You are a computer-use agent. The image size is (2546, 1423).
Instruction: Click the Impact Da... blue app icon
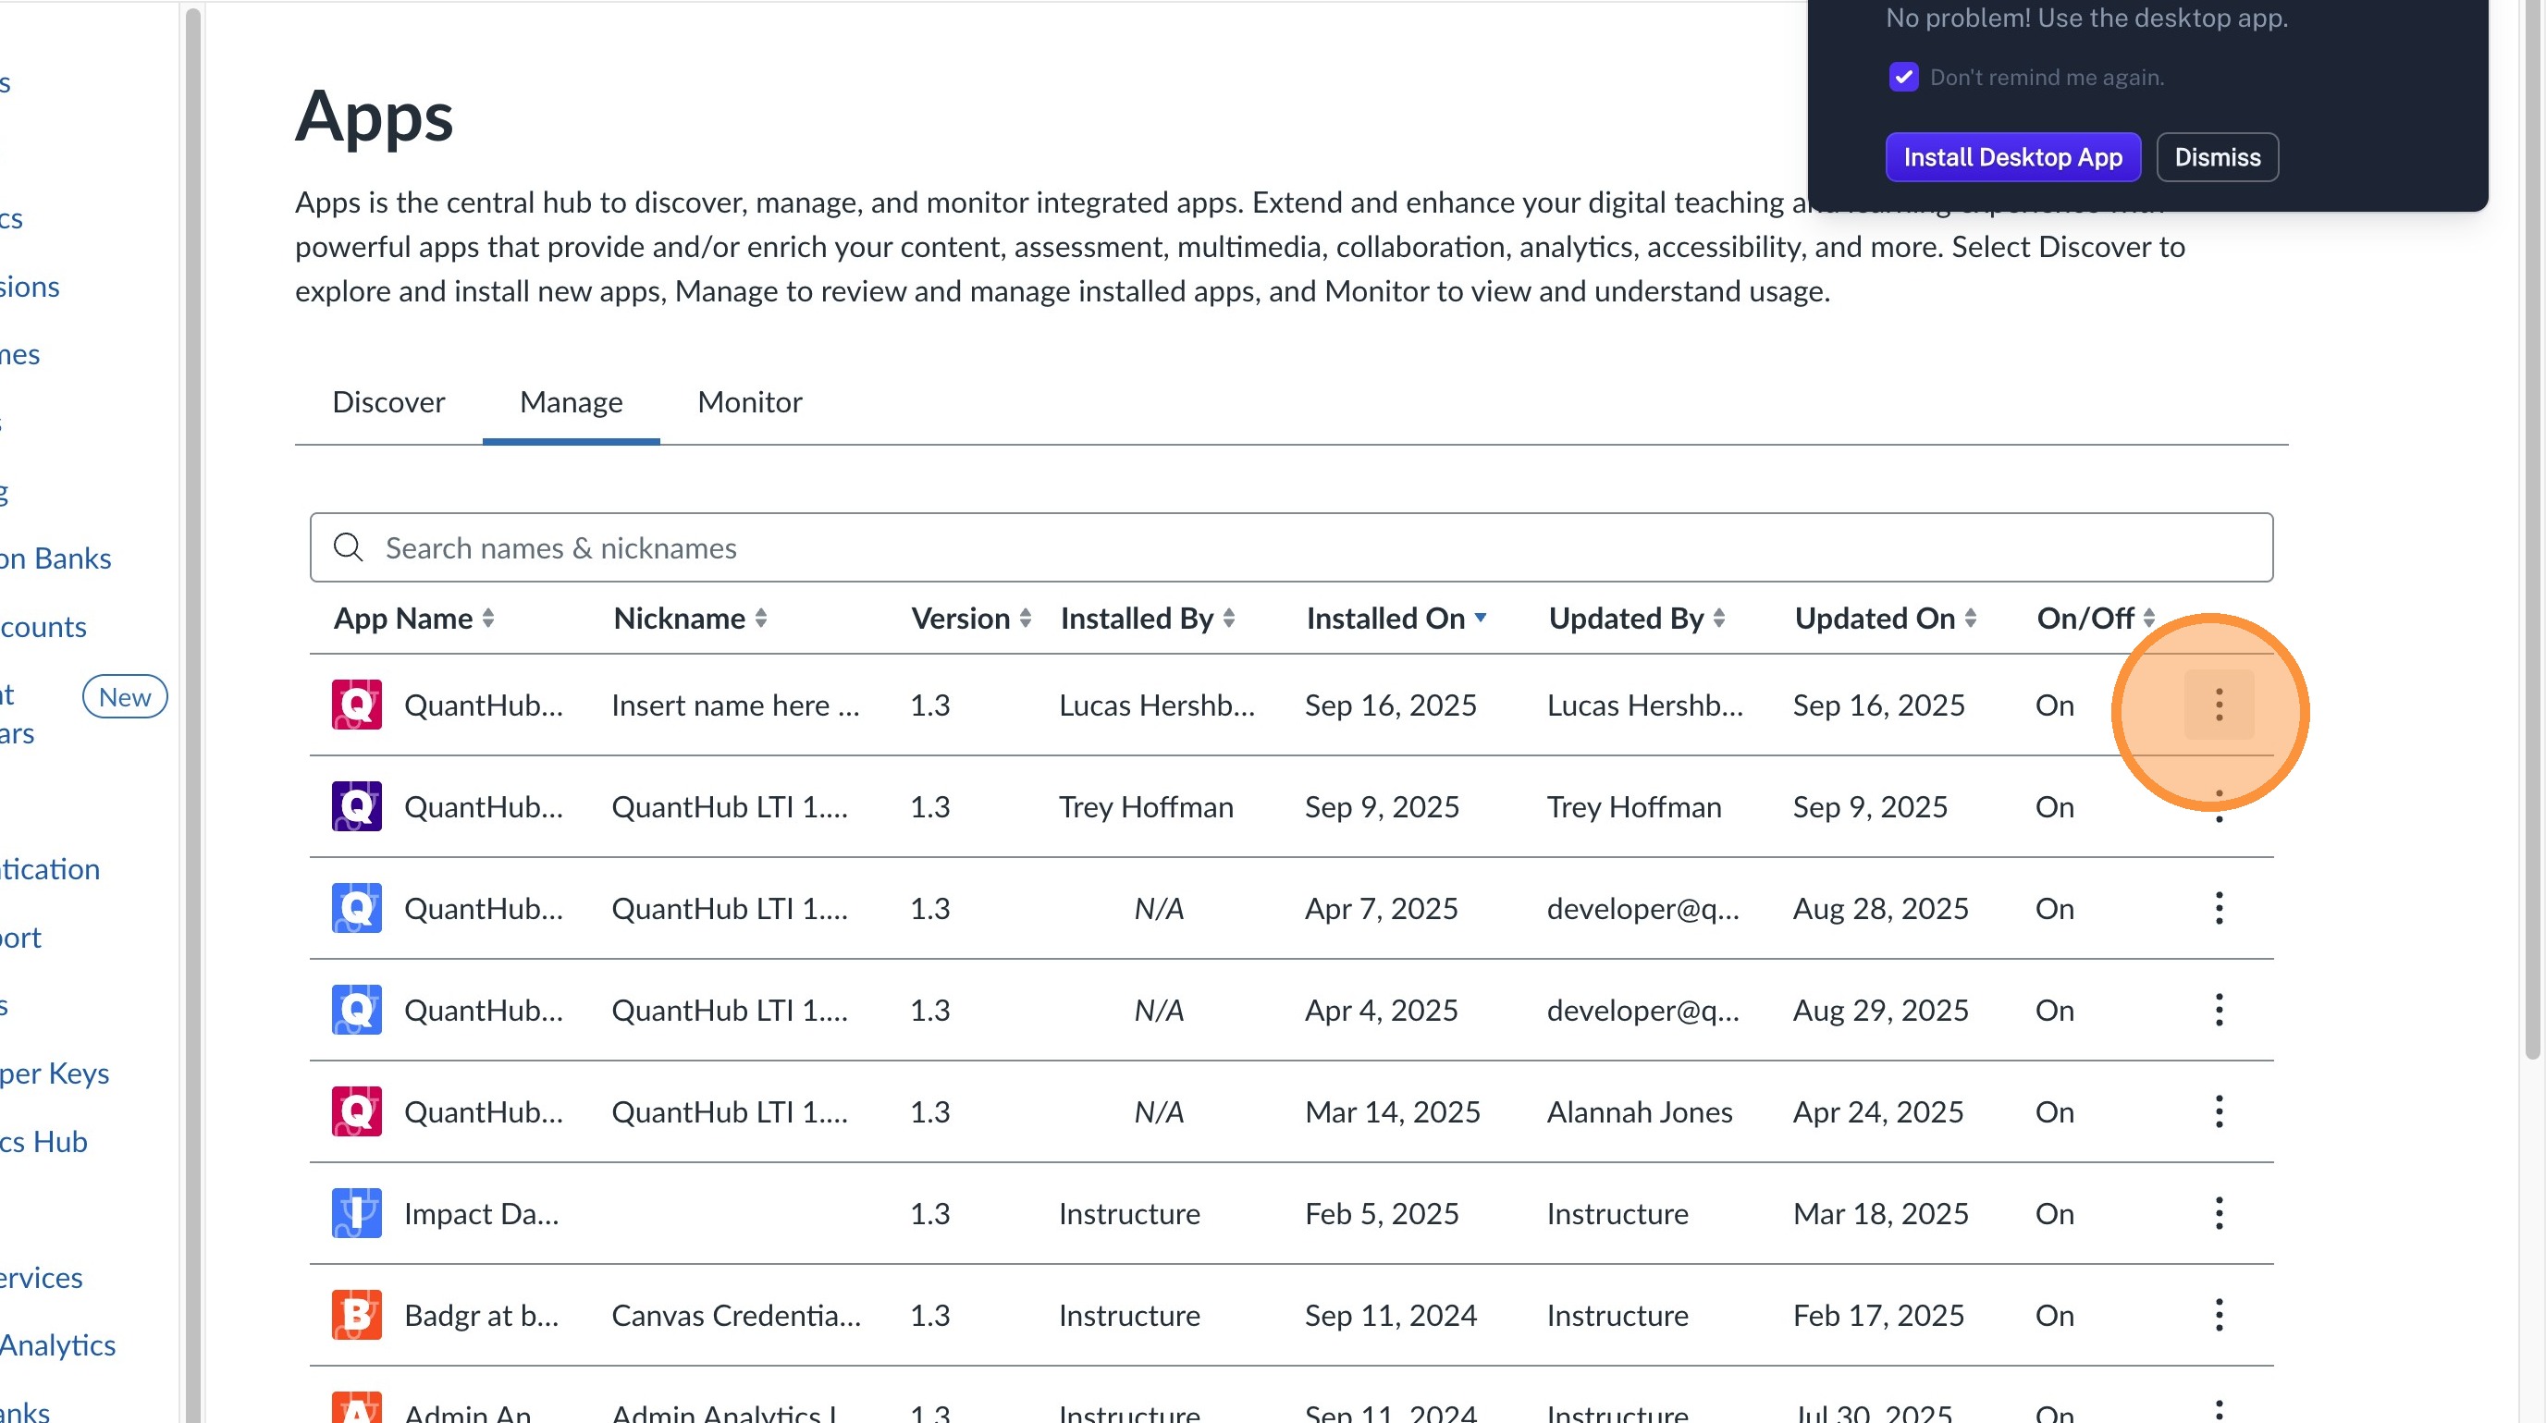click(x=356, y=1212)
